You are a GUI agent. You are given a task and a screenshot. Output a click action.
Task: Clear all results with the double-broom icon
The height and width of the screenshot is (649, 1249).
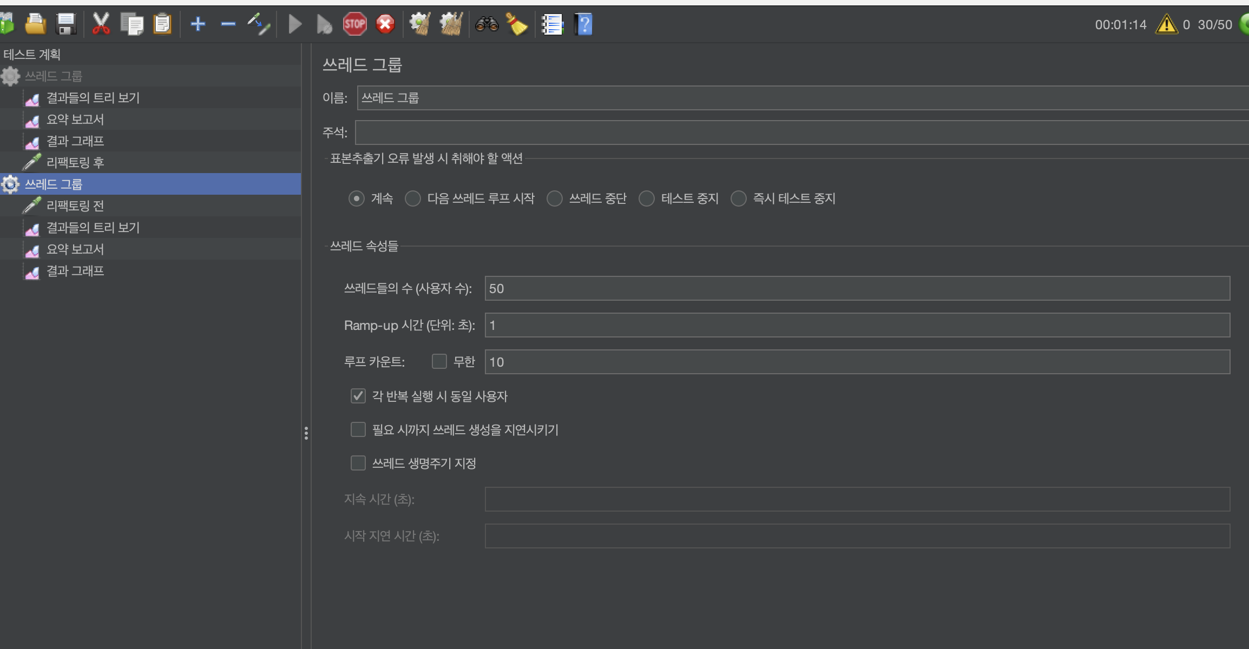450,24
